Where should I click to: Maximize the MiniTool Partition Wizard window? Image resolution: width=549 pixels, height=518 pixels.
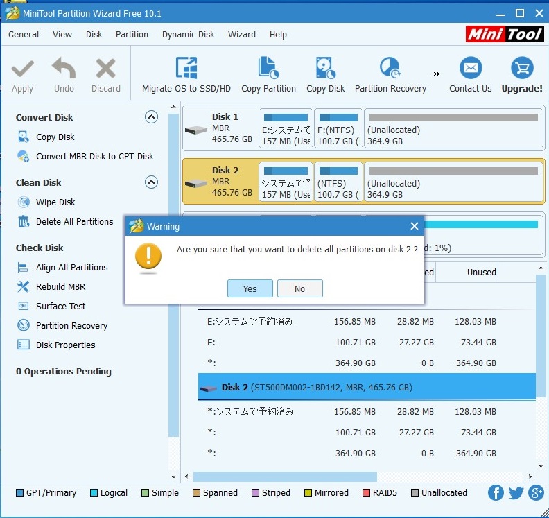pos(520,13)
